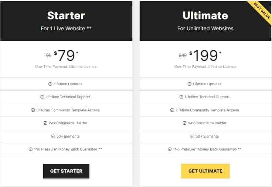Click check icon beside Ultimate Money Back Guarantee
This screenshot has height=187, width=272.
170,149
